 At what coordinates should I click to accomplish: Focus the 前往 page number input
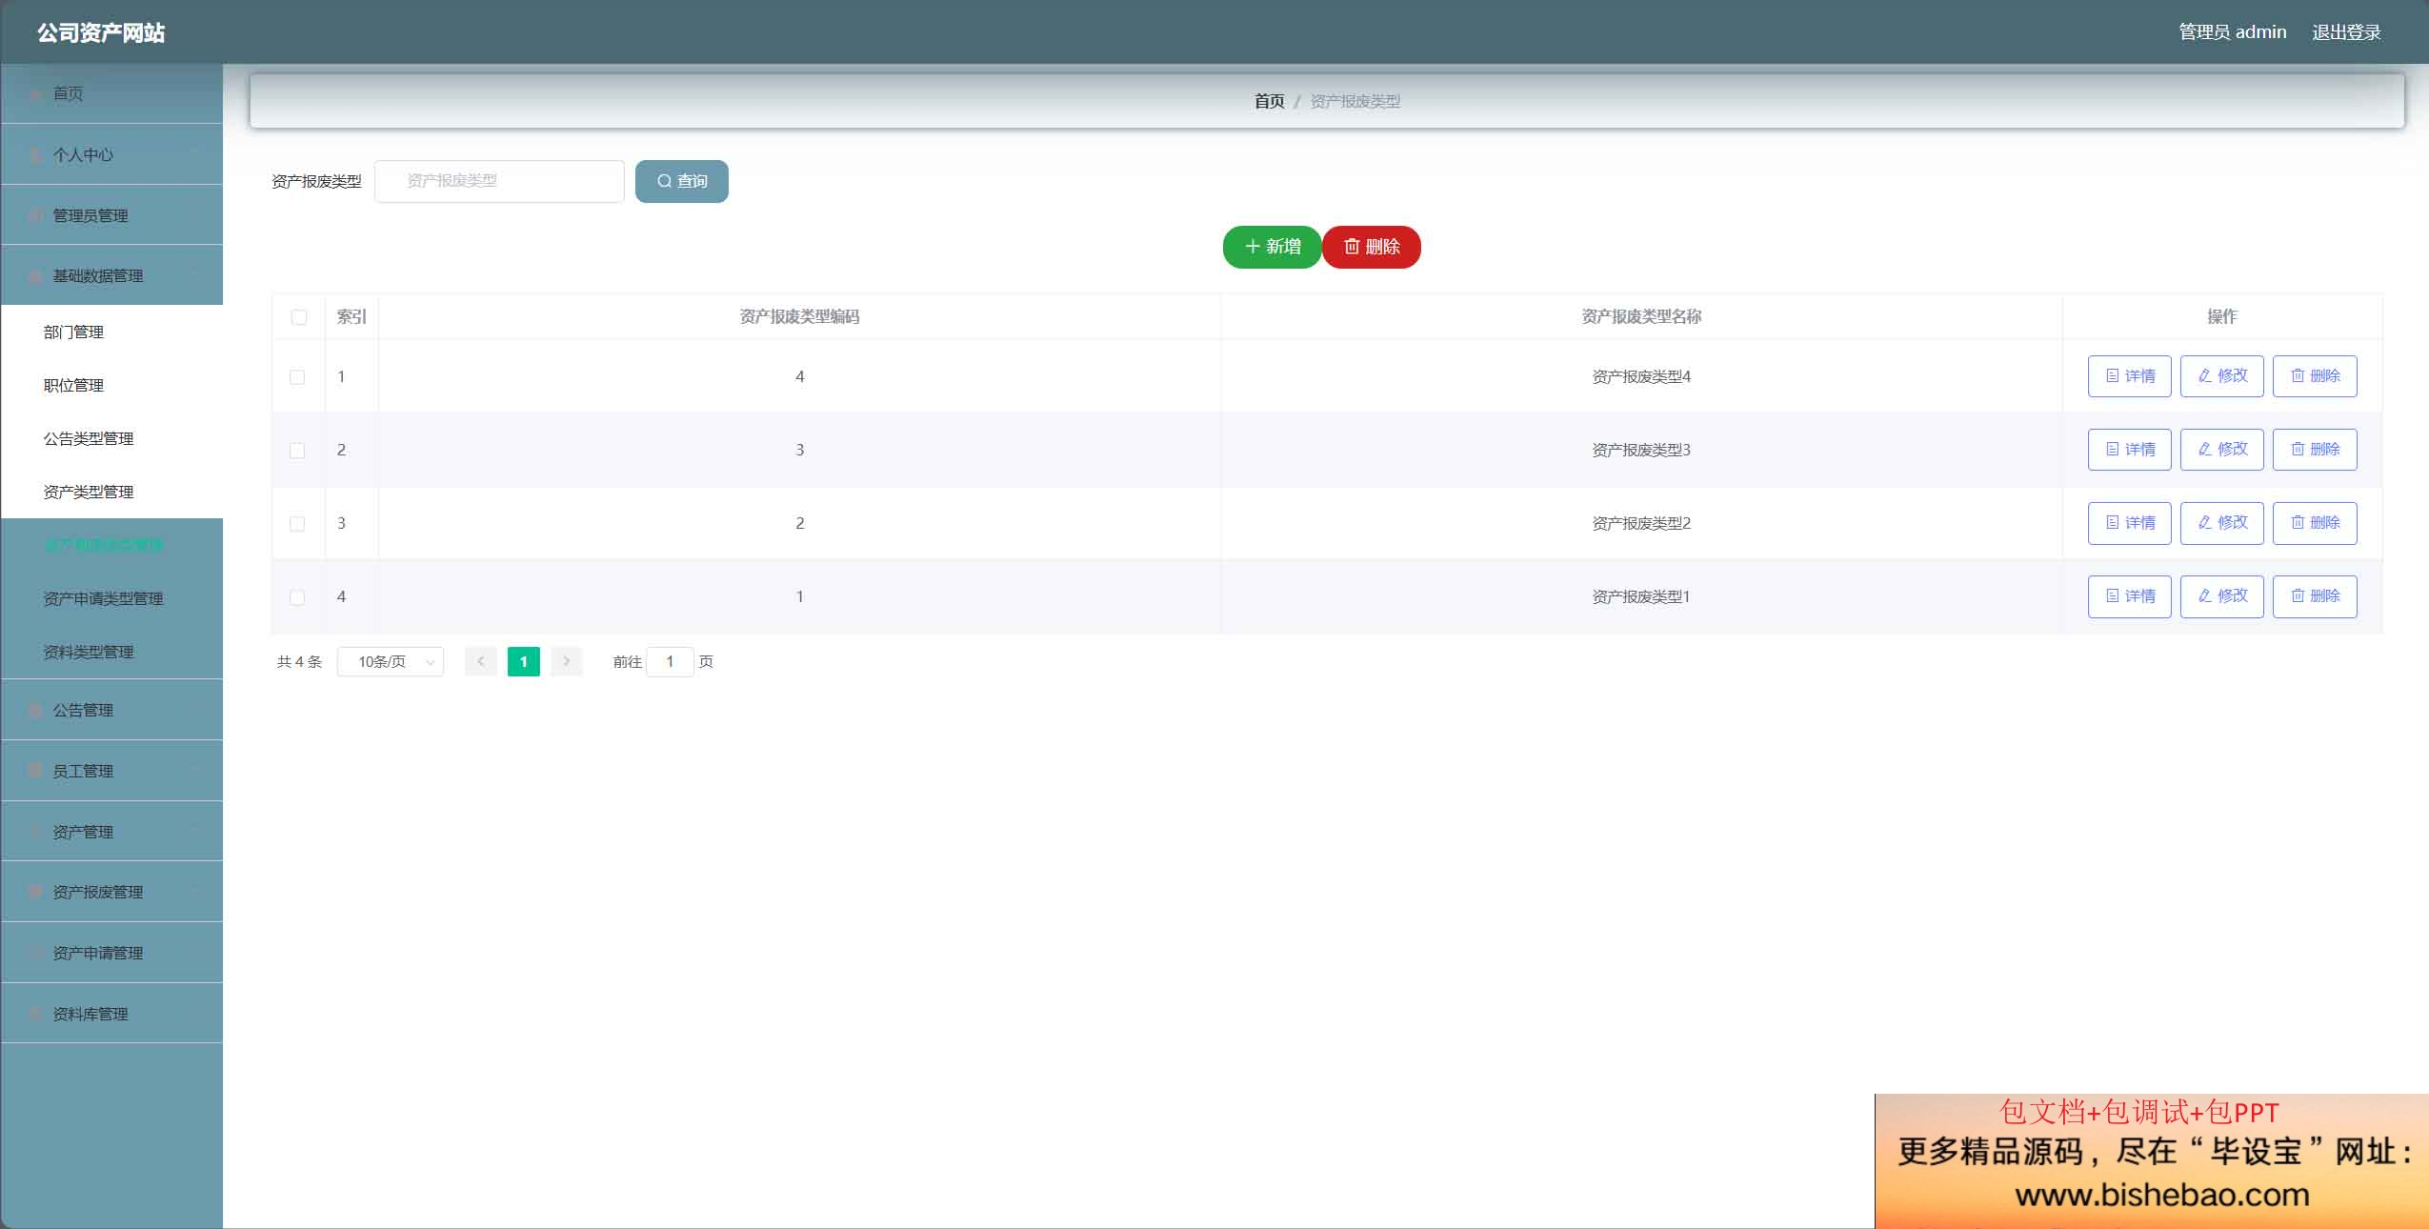670,661
